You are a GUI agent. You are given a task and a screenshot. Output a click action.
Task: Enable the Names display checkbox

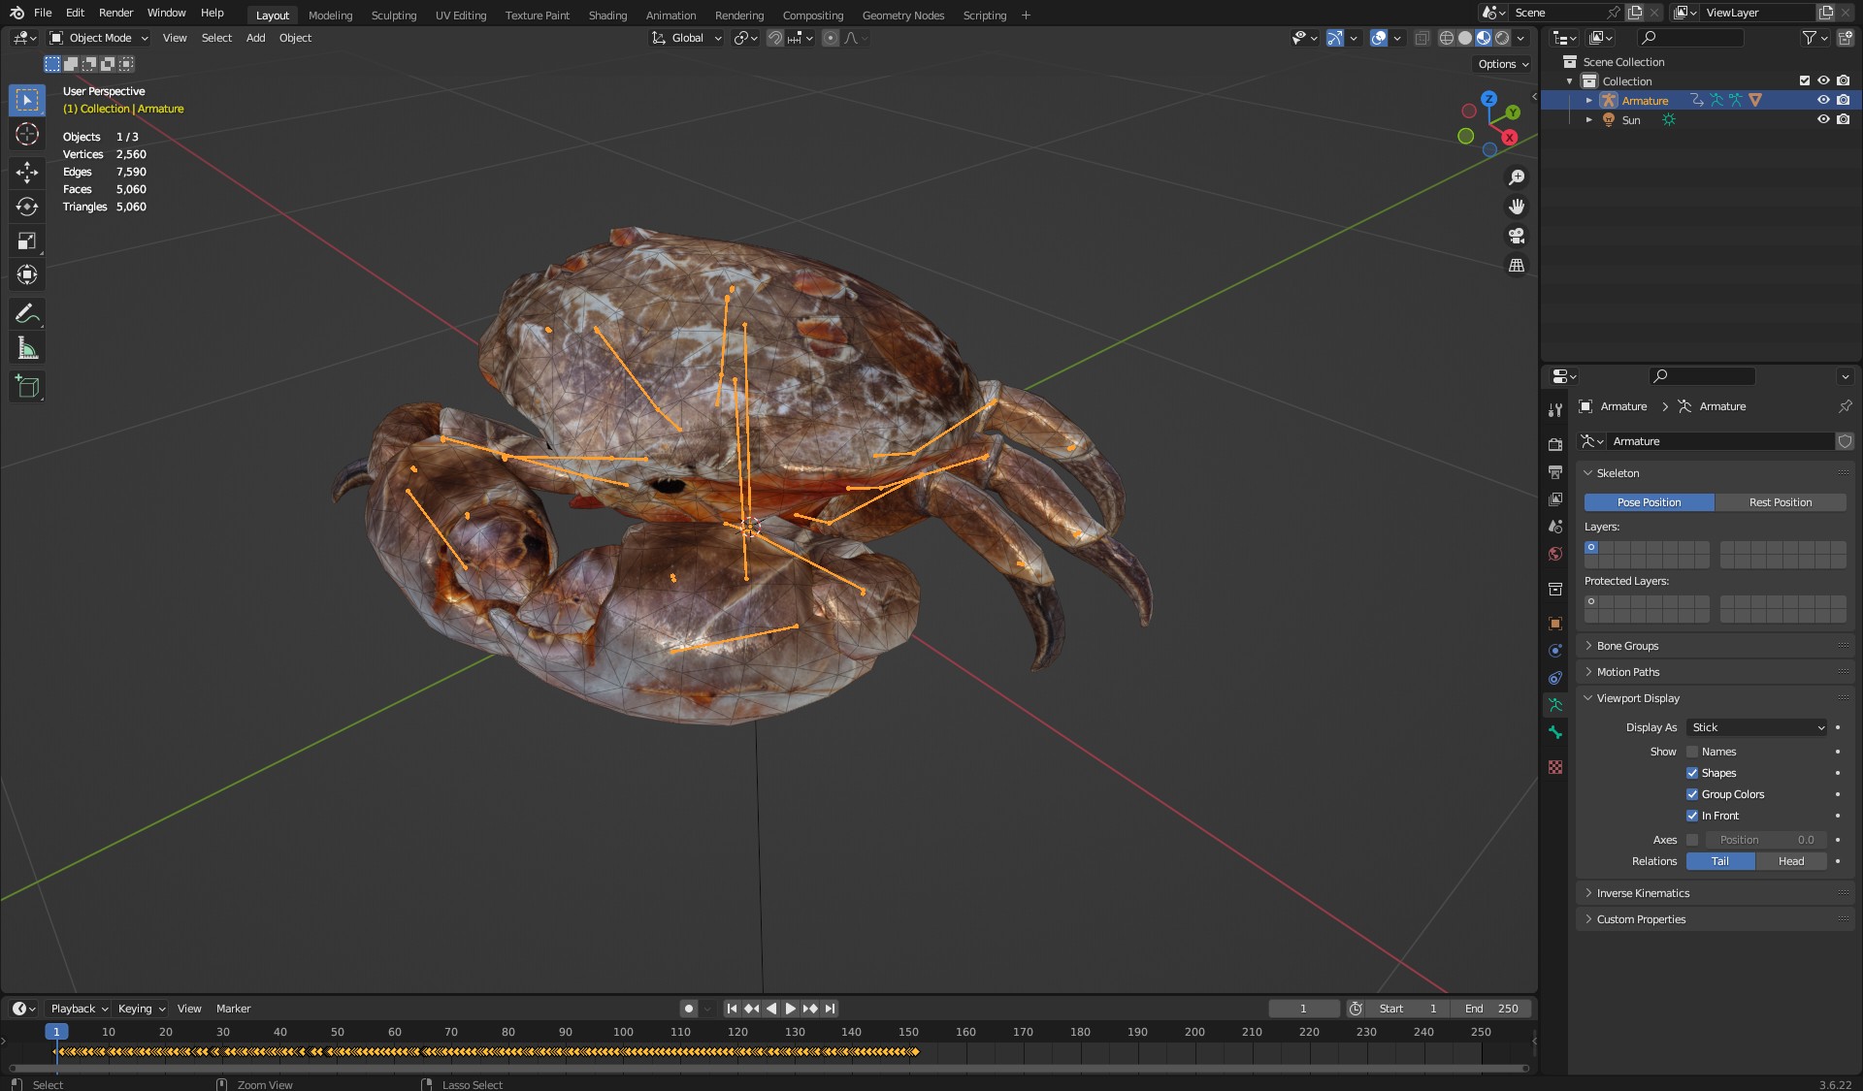point(1692,752)
